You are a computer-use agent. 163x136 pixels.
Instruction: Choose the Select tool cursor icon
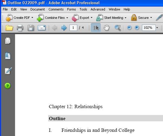[x=96, y=28]
